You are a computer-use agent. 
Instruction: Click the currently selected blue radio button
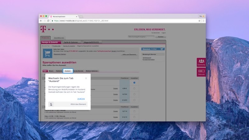click(x=134, y=82)
